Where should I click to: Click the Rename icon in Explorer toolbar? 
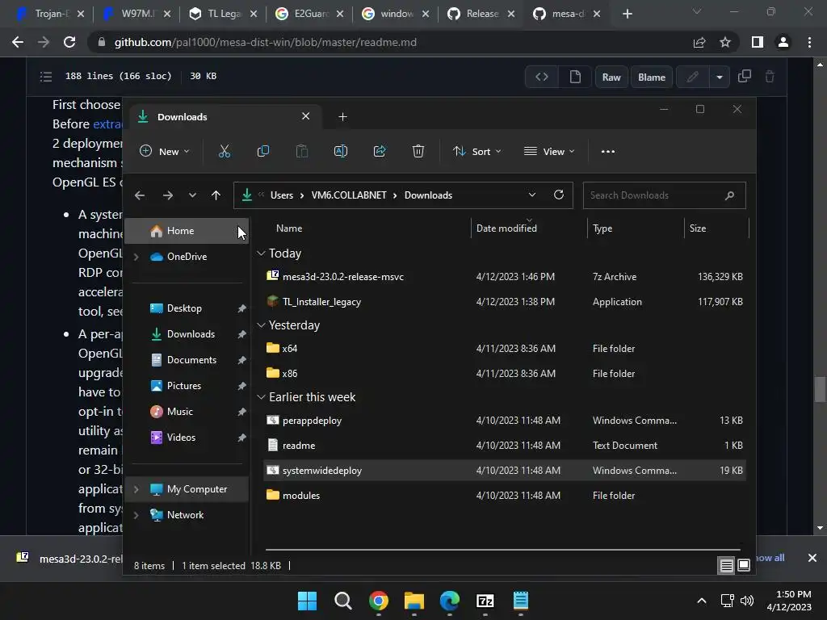click(341, 151)
